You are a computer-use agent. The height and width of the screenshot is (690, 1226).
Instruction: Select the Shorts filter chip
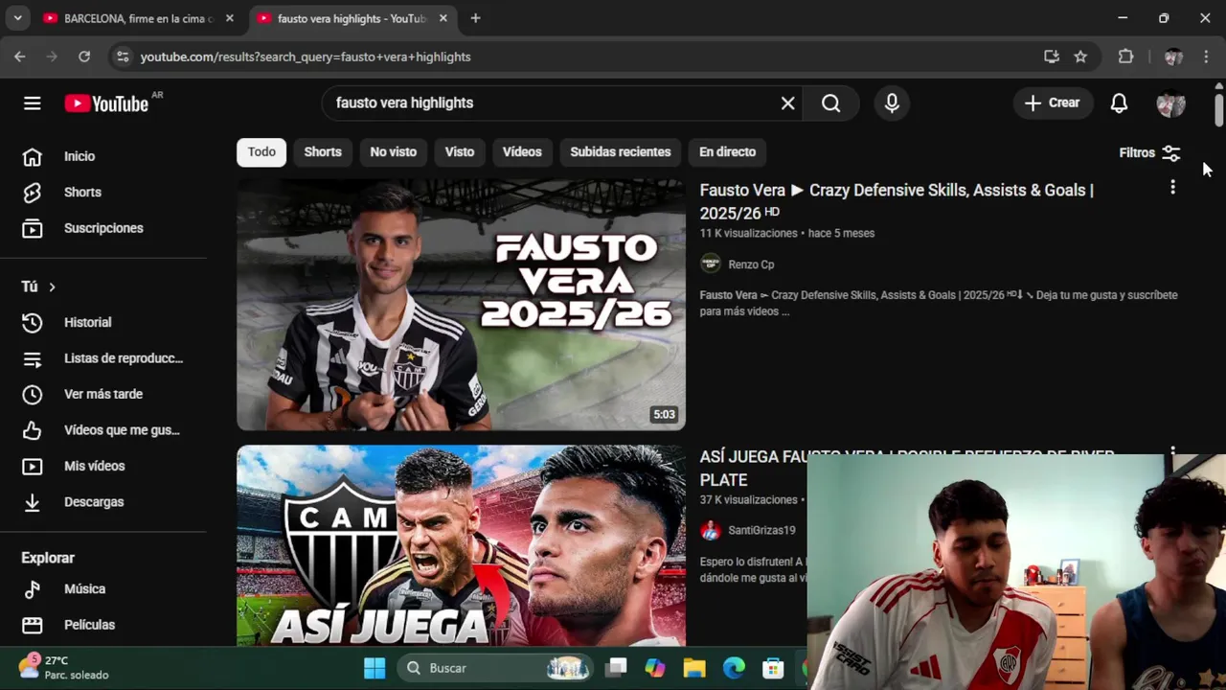click(x=323, y=152)
